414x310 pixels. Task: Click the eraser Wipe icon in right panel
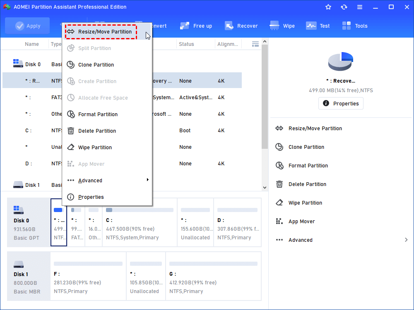279,203
